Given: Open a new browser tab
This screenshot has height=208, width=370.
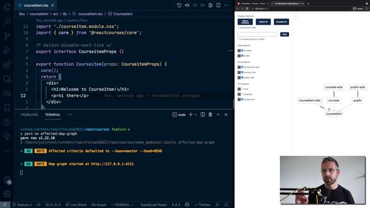Looking at the screenshot, I should (x=308, y=3).
